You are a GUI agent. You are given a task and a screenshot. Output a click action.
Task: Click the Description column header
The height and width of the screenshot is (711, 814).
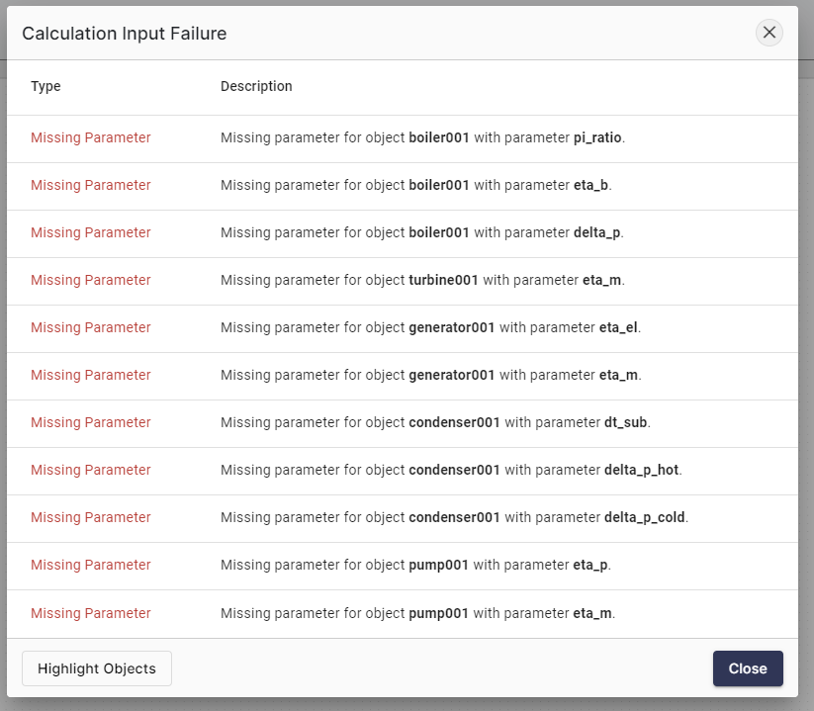(256, 86)
